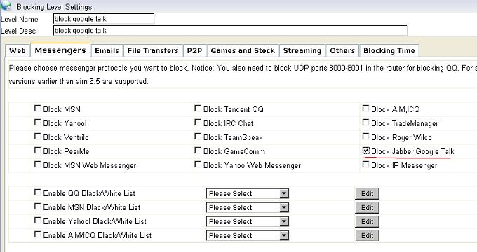Enable the Block Tencent QQ checkbox
This screenshot has width=477, height=252.
pos(198,108)
